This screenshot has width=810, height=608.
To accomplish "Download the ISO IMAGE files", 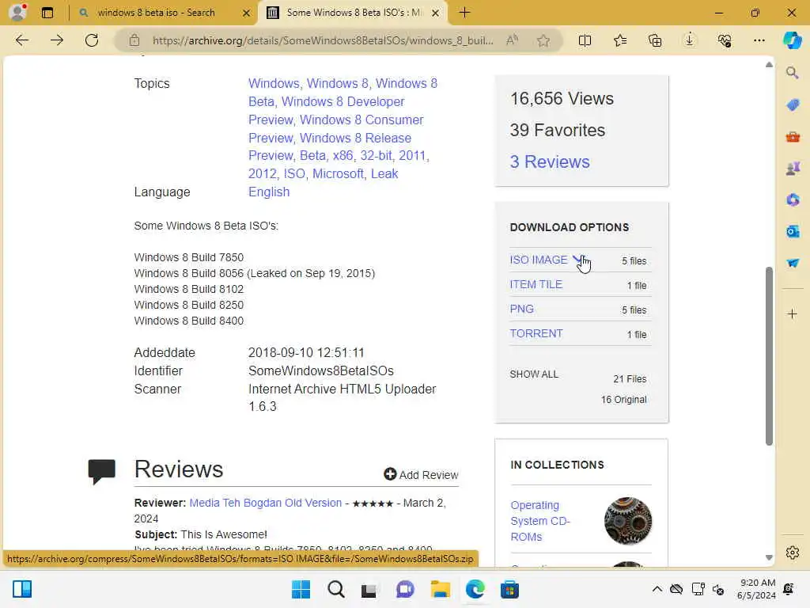I will click(x=538, y=260).
